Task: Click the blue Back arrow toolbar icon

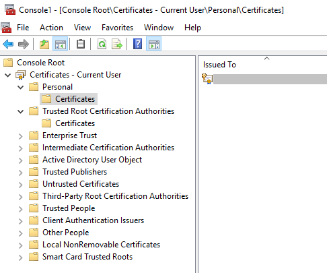Action: point(8,44)
